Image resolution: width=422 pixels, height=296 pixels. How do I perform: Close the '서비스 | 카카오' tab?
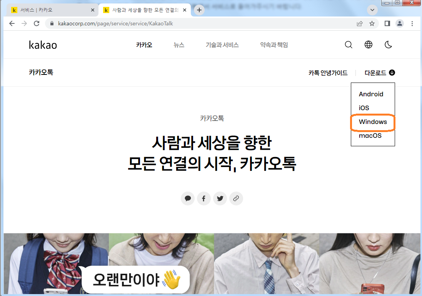93,10
